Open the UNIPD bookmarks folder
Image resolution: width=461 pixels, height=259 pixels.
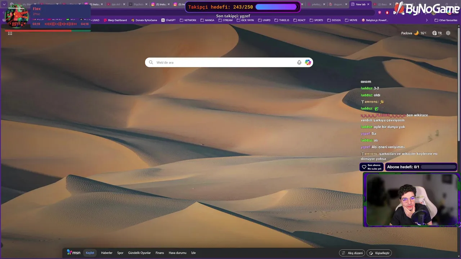264,20
